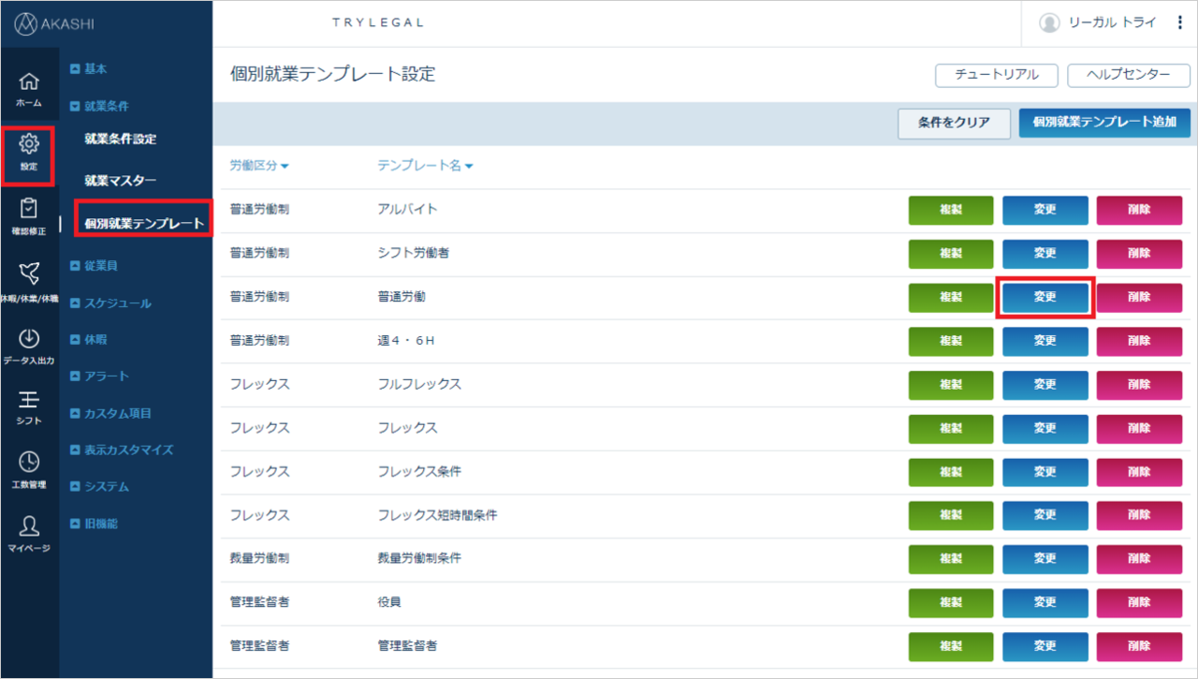Expand the 休暇 menu section
The image size is (1198, 679).
pos(89,339)
